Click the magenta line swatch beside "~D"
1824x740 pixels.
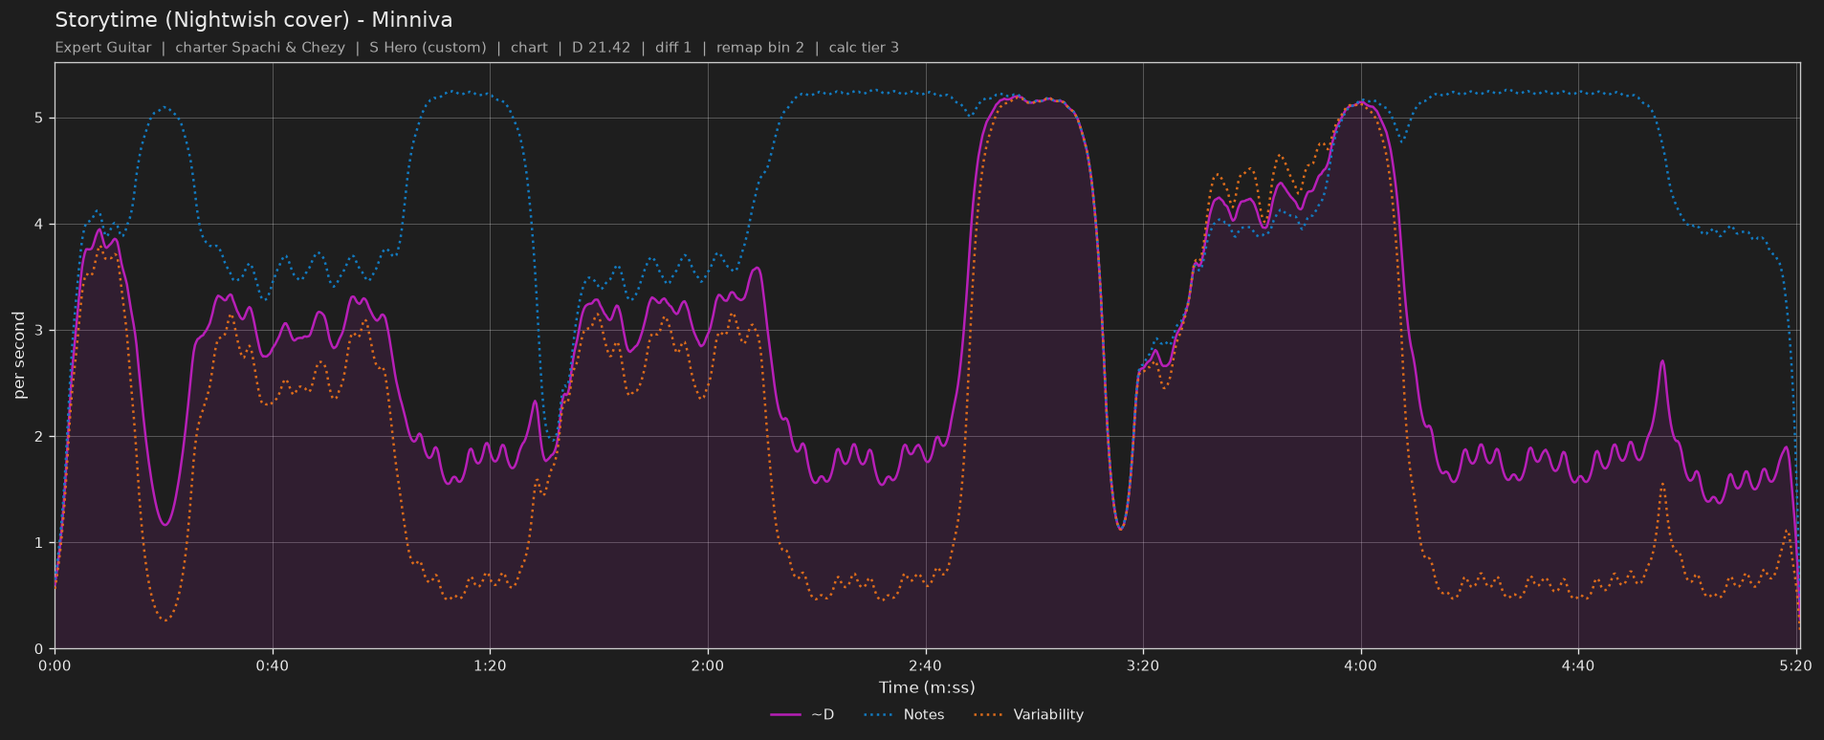pos(785,715)
